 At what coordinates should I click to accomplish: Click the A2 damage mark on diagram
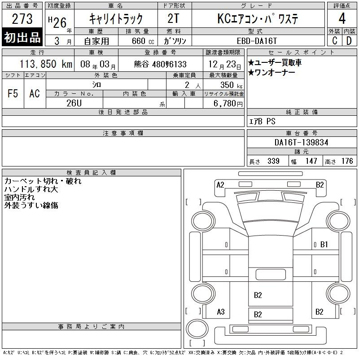220,184
